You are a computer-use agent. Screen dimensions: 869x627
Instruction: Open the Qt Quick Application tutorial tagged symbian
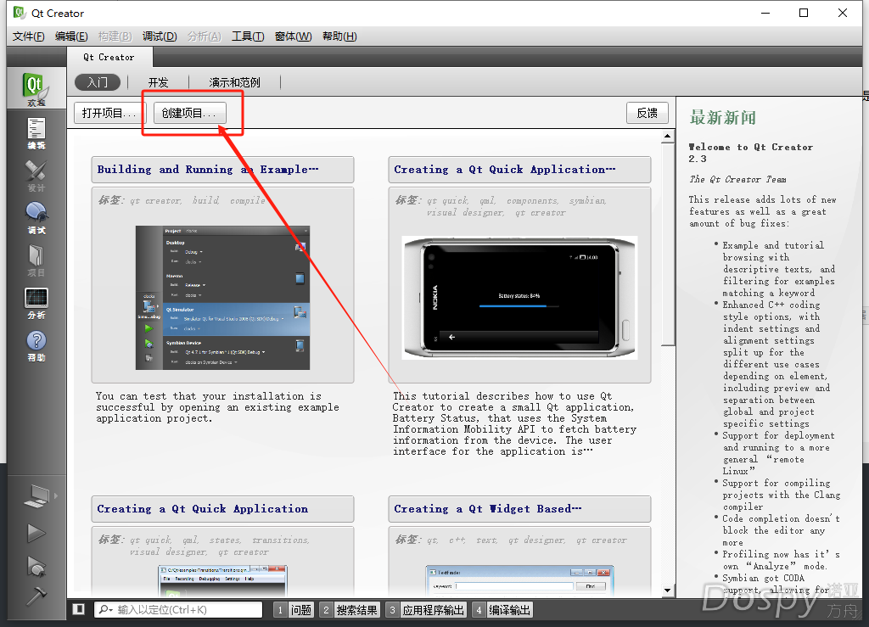pyautogui.click(x=519, y=170)
